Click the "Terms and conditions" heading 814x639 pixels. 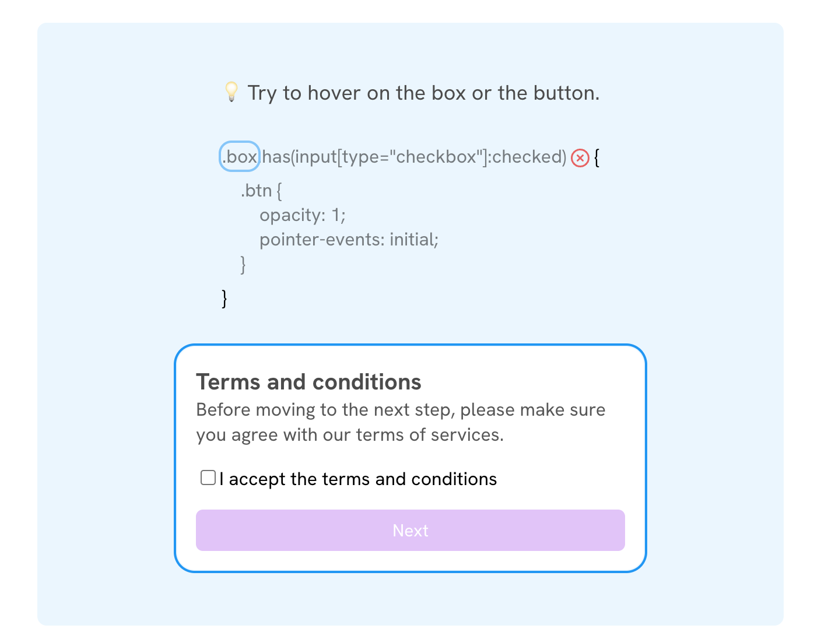(x=308, y=382)
